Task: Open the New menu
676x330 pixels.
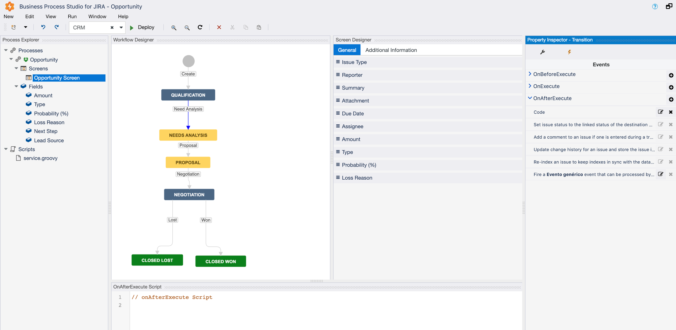Action: 8,16
